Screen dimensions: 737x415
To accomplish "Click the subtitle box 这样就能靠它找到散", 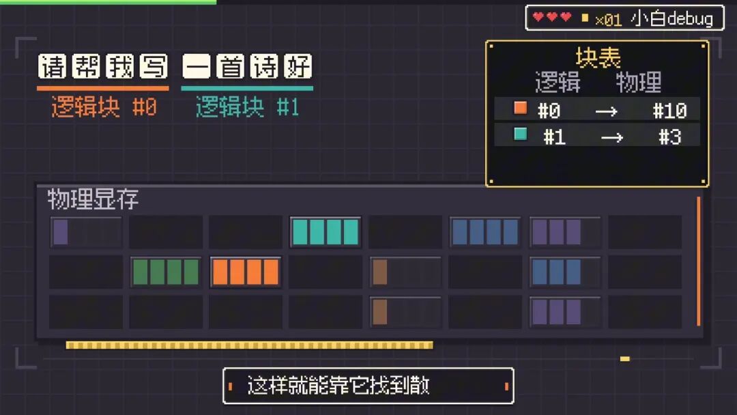I will point(368,386).
